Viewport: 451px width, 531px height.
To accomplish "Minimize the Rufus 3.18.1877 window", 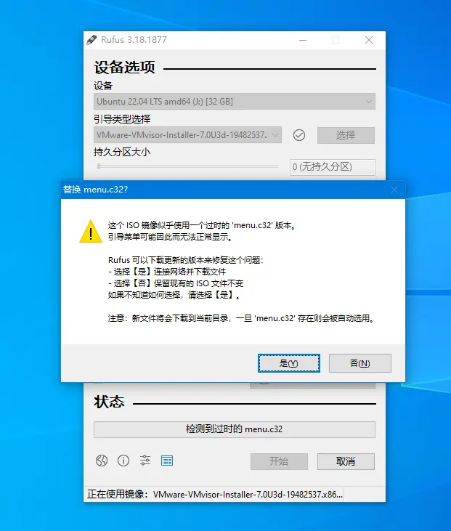I will coord(303,40).
